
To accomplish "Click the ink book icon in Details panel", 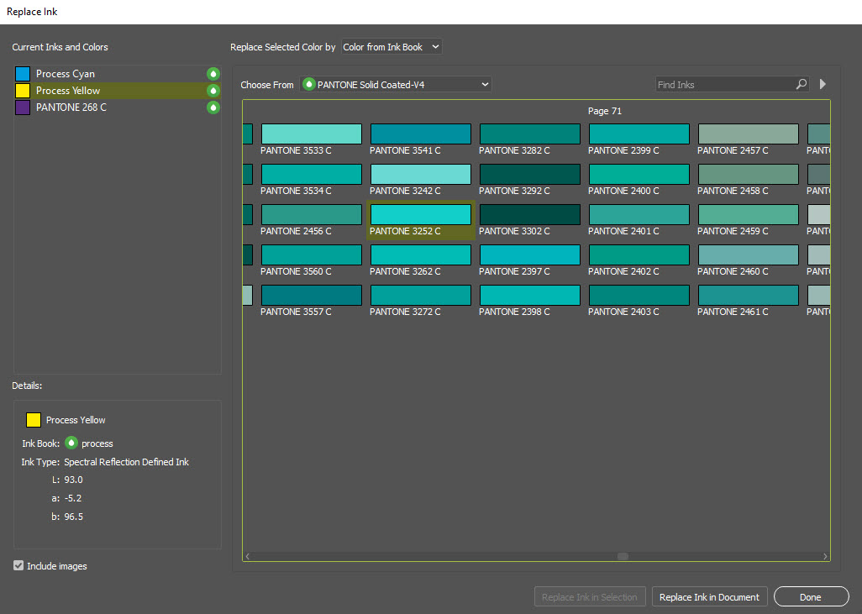I will 71,443.
